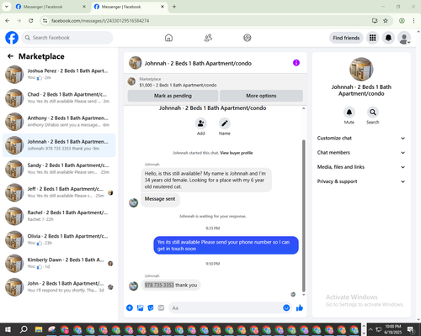Show hidden system tray icons
Image resolution: width=421 pixels, height=336 pixels.
(370, 329)
